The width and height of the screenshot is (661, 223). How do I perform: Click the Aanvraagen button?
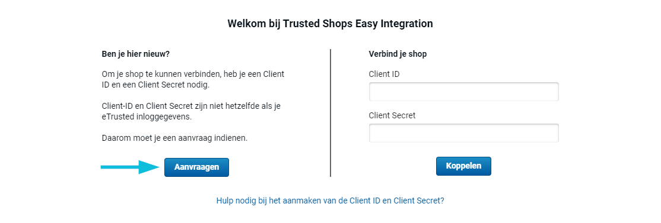click(196, 167)
